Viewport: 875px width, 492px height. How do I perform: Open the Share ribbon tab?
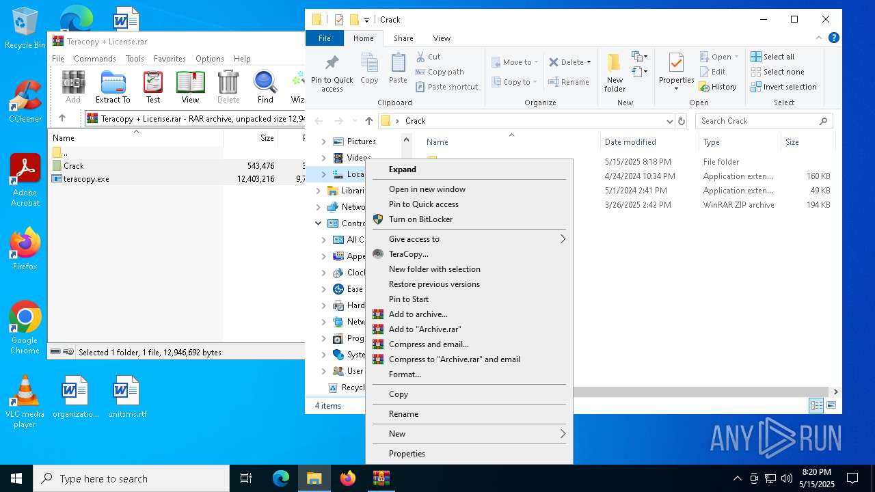(403, 38)
